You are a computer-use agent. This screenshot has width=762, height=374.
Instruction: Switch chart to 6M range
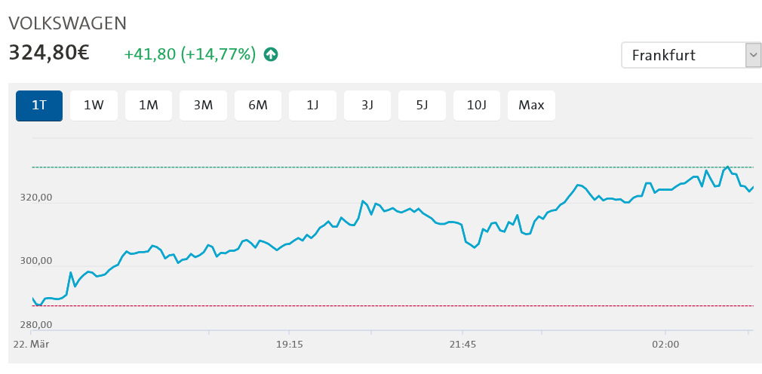[x=258, y=106]
